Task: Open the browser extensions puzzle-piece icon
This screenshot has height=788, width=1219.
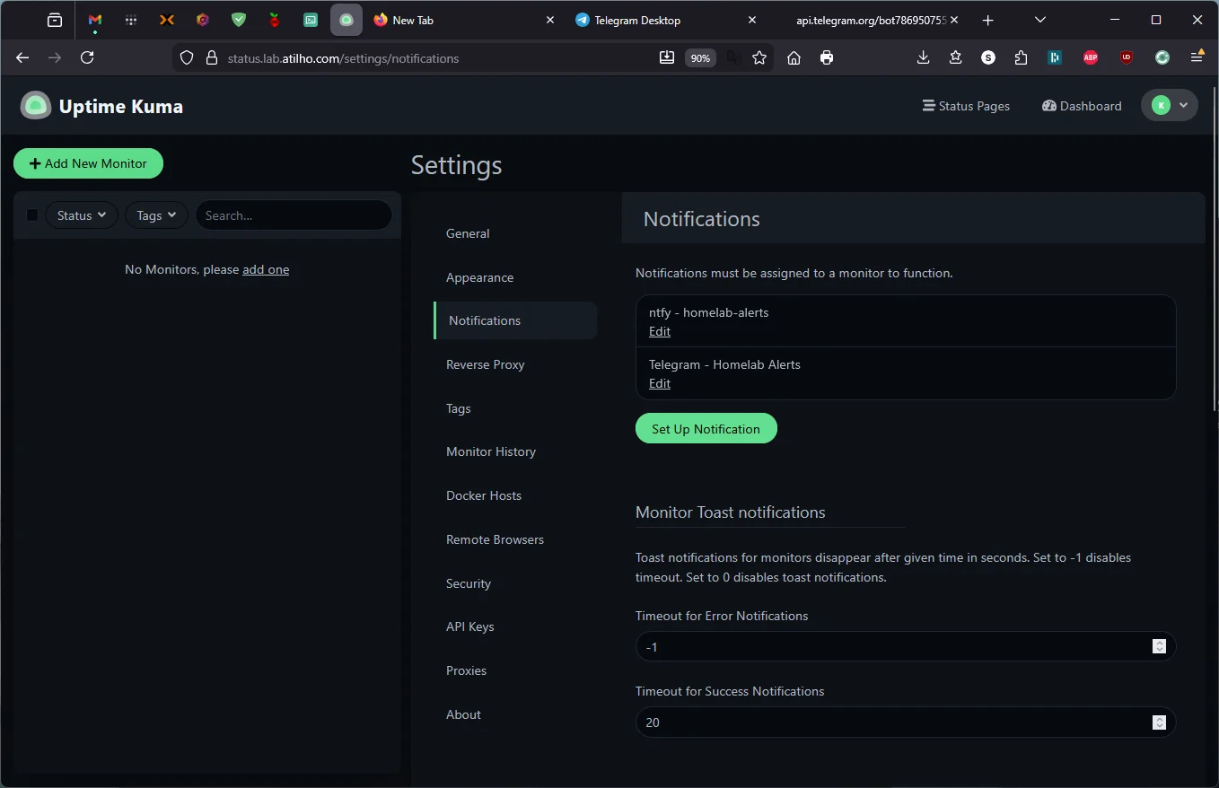Action: 1021,57
